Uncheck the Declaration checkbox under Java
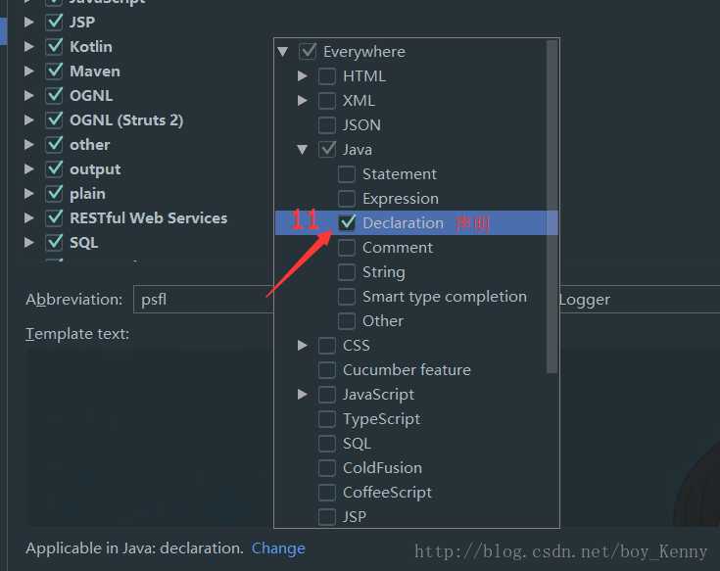Screen dimensions: 720x571 coord(347,223)
